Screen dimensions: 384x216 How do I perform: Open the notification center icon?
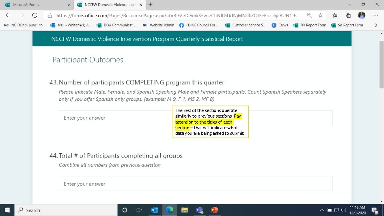pyautogui.click(x=375, y=210)
